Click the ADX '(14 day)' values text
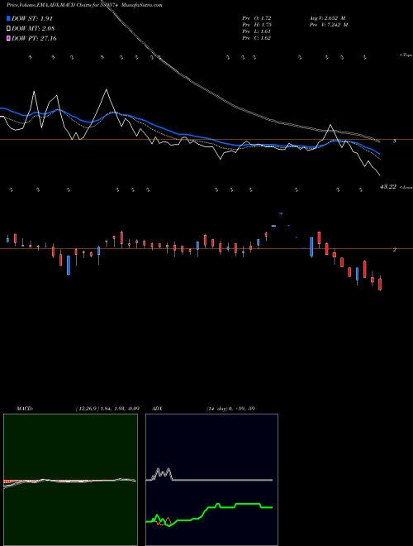Viewport: 413px width, 546px height. tap(230, 409)
